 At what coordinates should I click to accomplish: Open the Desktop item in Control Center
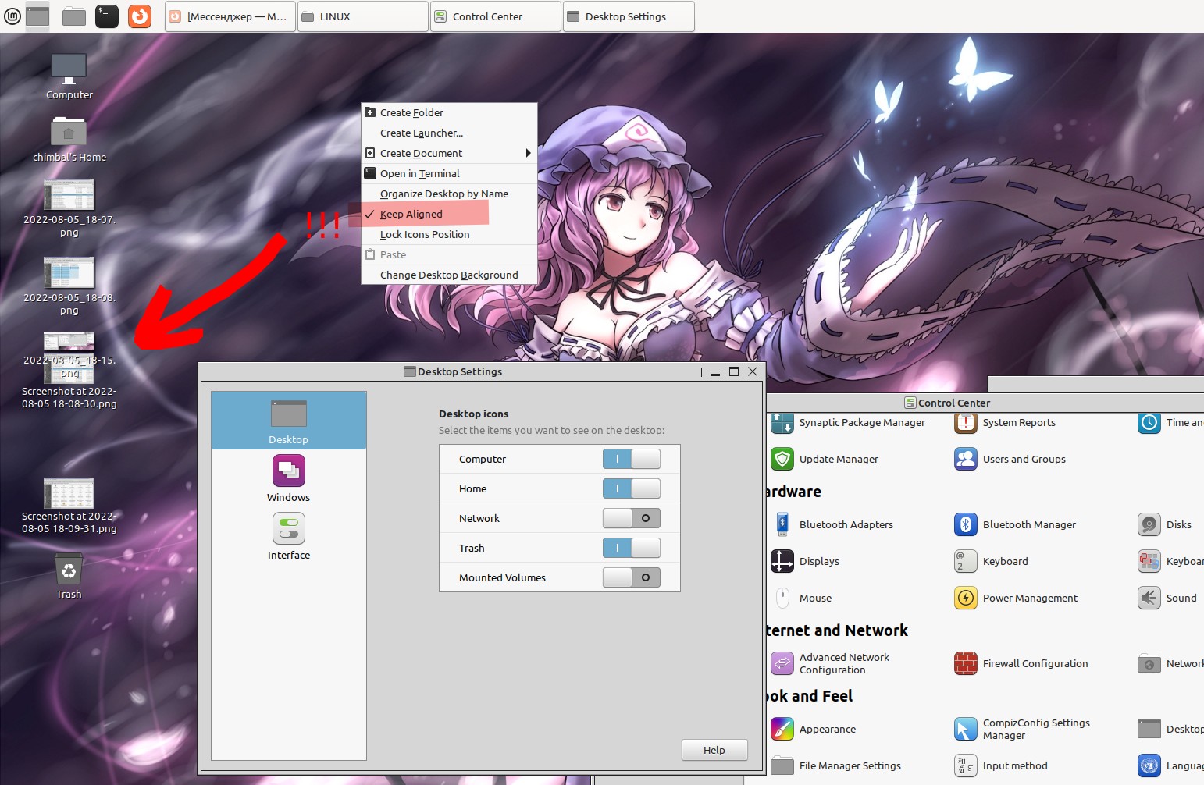click(1170, 729)
